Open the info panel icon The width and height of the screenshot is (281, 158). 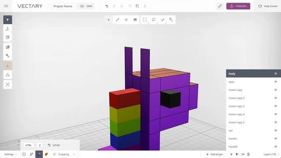pos(24,154)
